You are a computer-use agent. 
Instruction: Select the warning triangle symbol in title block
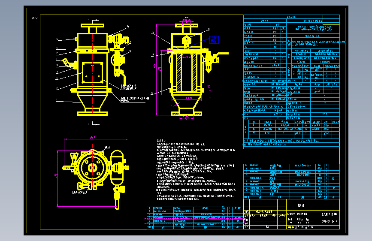coord(246,212)
